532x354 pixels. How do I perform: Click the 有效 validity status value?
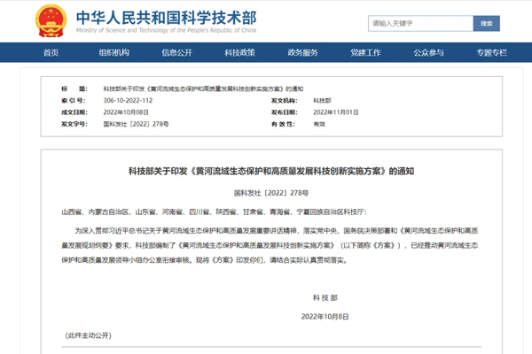coord(319,124)
